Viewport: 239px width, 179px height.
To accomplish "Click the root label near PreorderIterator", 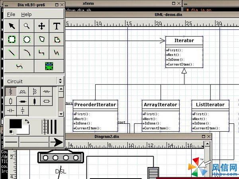I will [x=121, y=122].
